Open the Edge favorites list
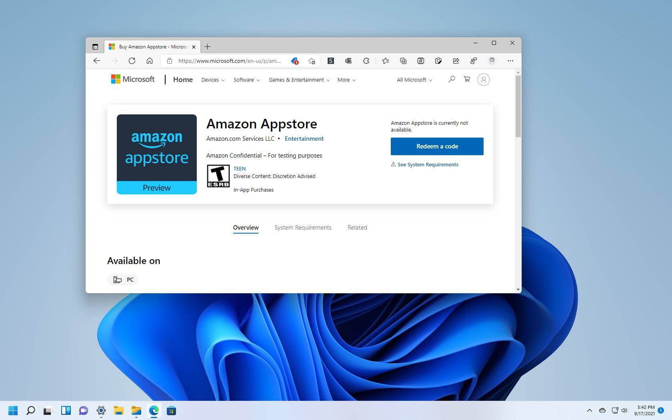Image resolution: width=672 pixels, height=420 pixels. (x=385, y=61)
